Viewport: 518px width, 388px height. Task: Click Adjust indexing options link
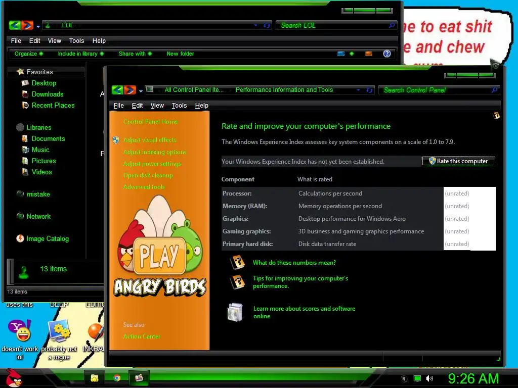pyautogui.click(x=155, y=152)
